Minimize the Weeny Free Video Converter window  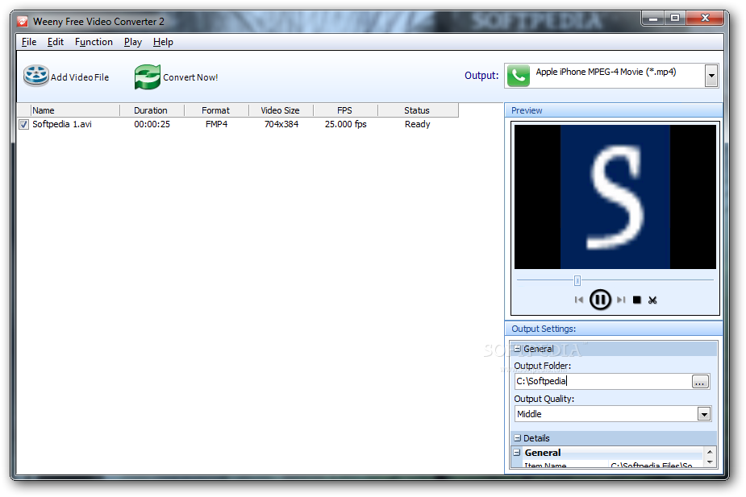pos(652,19)
